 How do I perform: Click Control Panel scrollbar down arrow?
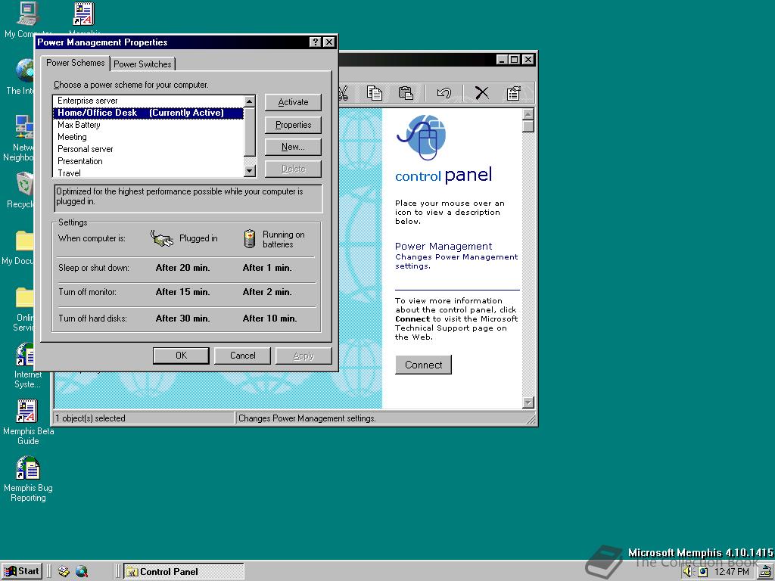tap(528, 402)
